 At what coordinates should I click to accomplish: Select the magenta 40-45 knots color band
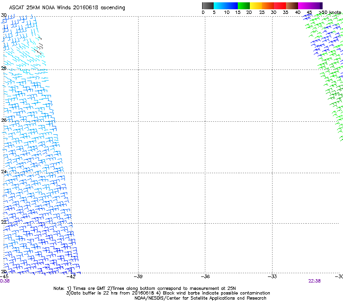click(304, 6)
